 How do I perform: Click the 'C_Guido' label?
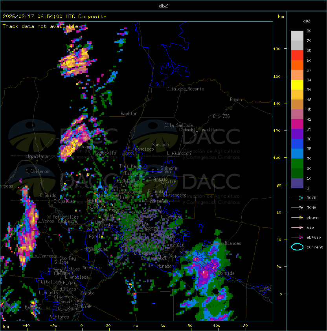pyautogui.click(x=48, y=195)
